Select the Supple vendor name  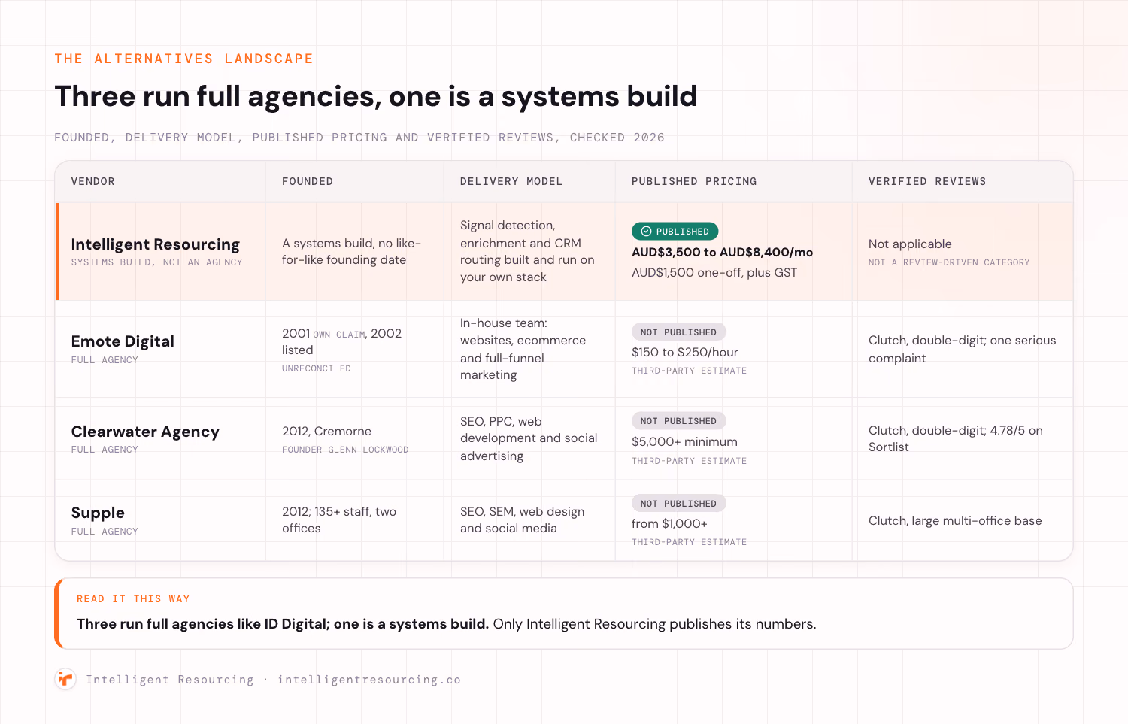coord(98,513)
